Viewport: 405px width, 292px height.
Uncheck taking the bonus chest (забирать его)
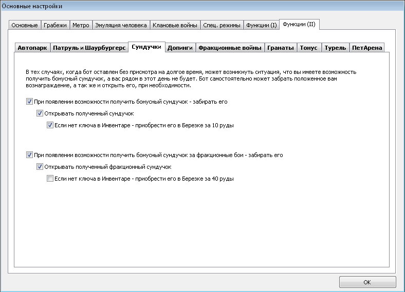tap(29, 102)
